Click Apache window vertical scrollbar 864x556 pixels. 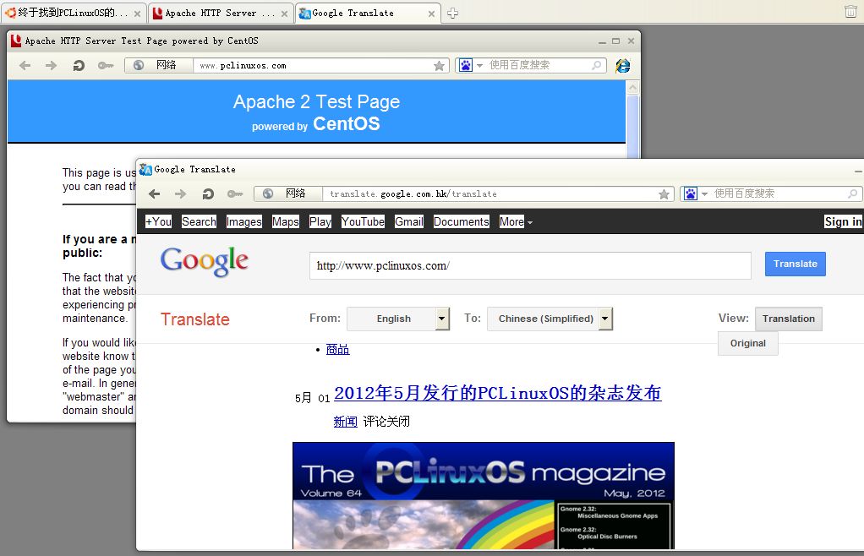[x=633, y=127]
